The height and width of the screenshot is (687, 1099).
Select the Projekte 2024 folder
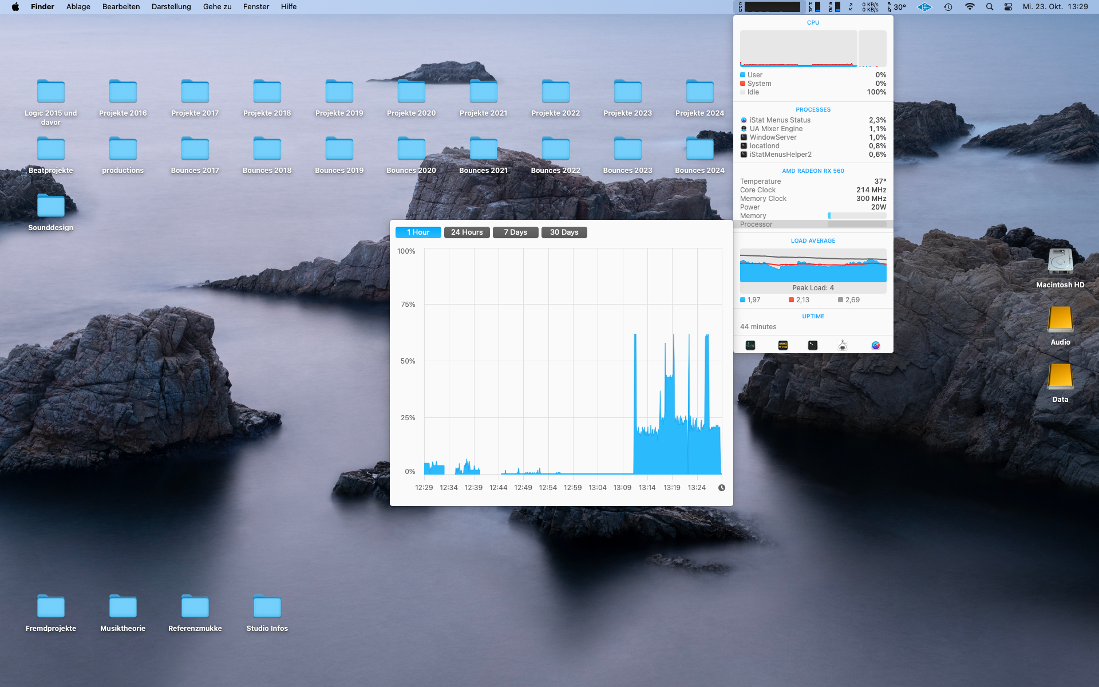click(x=699, y=92)
